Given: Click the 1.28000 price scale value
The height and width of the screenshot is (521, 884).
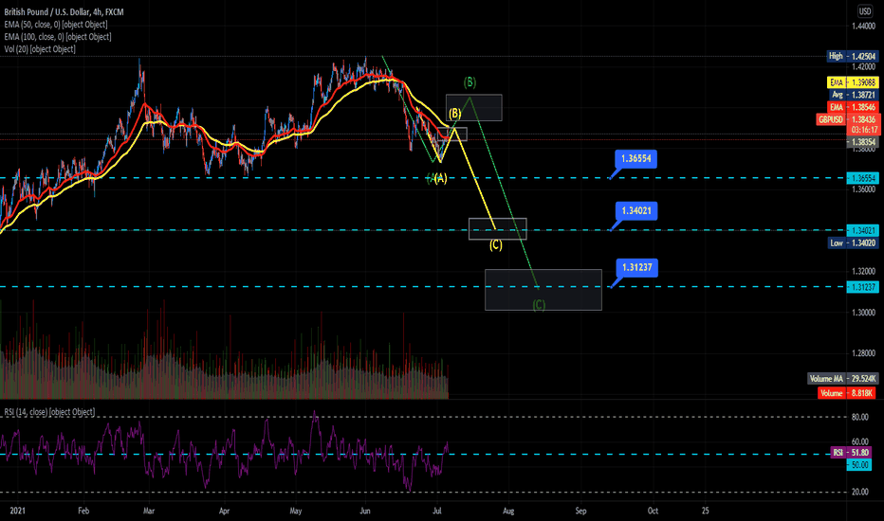Looking at the screenshot, I should pyautogui.click(x=864, y=353).
